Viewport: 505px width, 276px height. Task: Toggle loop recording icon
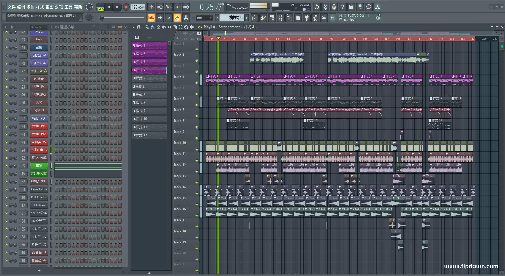[186, 7]
